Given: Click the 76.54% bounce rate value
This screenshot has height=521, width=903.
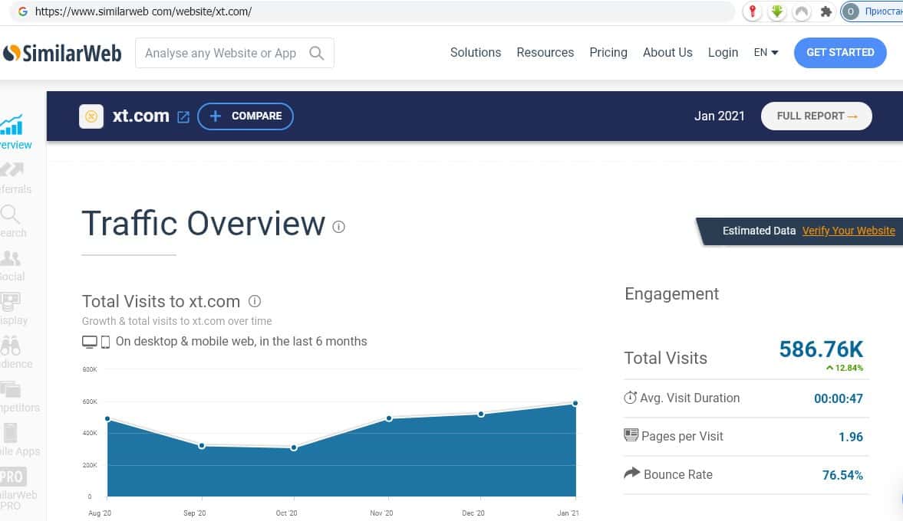Looking at the screenshot, I should tap(842, 475).
